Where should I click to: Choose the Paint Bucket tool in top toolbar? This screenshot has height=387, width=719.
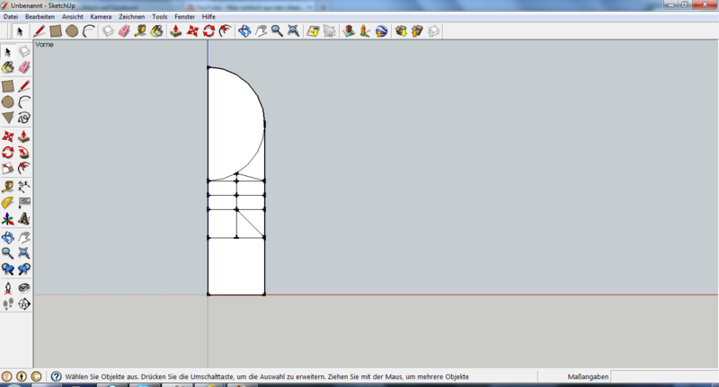coord(156,31)
